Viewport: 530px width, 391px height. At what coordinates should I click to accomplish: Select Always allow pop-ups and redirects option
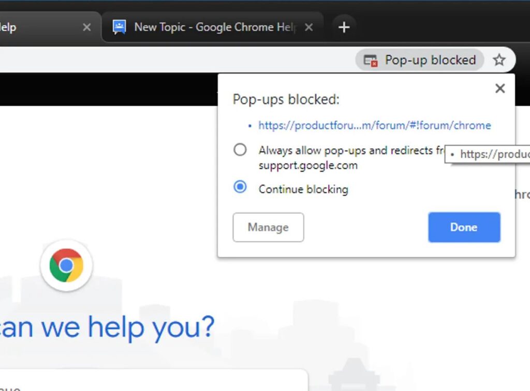[240, 149]
